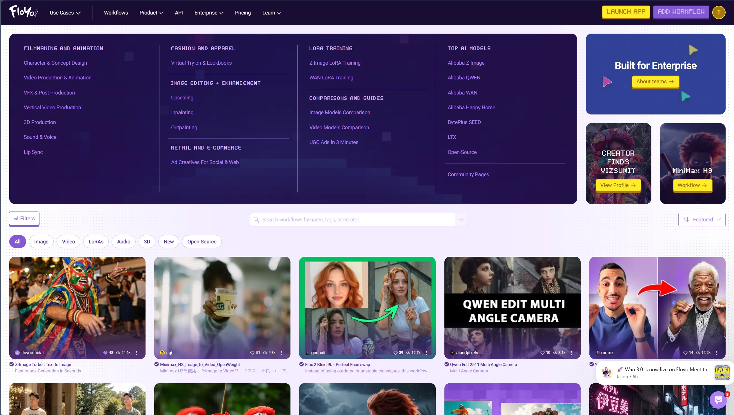This screenshot has width=734, height=415.
Task: Like the floyoofficial Z-Image Turbo workflow
Action: tap(105, 353)
